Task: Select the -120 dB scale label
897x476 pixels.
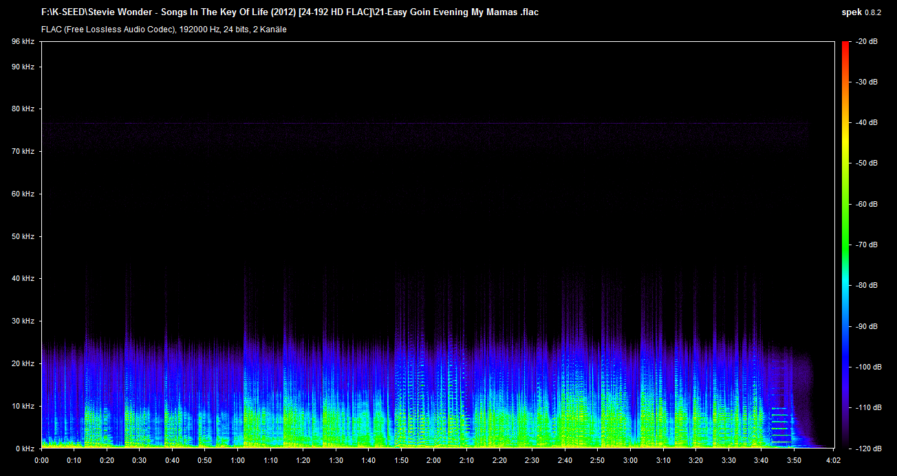Action: pyautogui.click(x=865, y=448)
